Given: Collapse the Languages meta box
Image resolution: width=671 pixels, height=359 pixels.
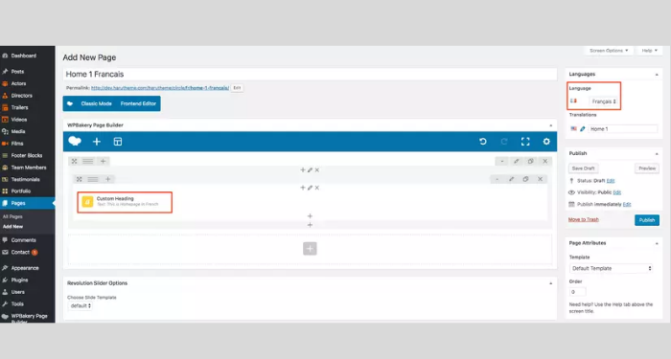Looking at the screenshot, I should (657, 75).
